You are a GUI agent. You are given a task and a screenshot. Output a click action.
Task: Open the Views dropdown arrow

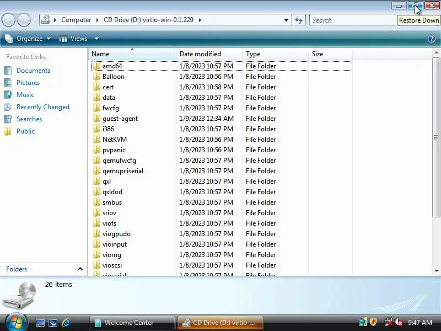coord(96,39)
